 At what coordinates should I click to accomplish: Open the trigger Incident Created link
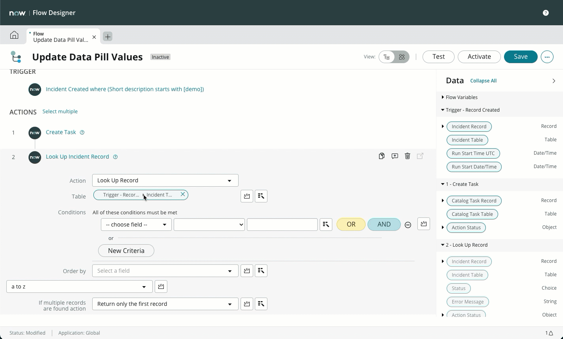tap(125, 89)
